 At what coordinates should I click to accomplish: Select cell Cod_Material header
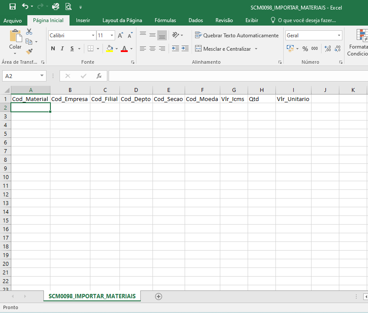[30, 99]
